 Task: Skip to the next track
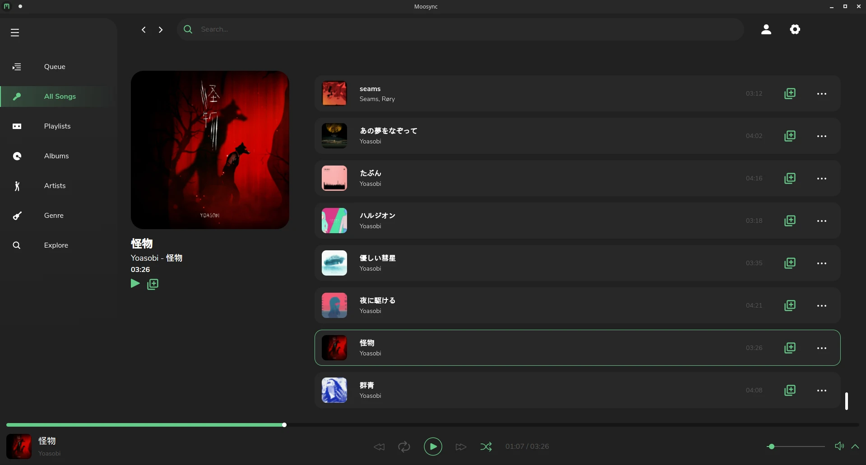461,447
